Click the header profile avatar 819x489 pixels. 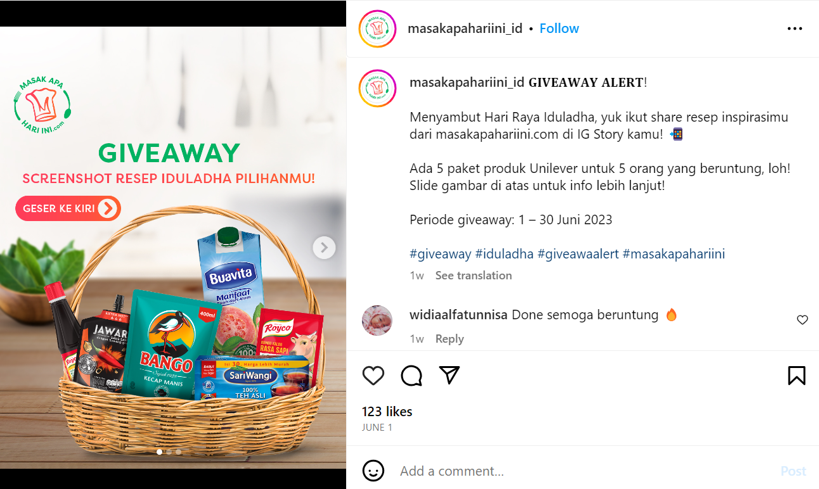pos(377,29)
